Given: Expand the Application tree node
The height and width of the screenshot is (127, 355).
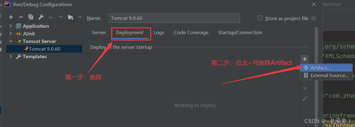Looking at the screenshot, I should [11, 26].
